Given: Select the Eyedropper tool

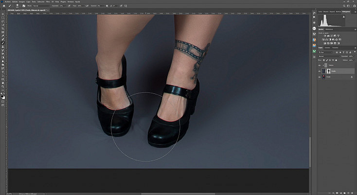Looking at the screenshot, I should 3,35.
